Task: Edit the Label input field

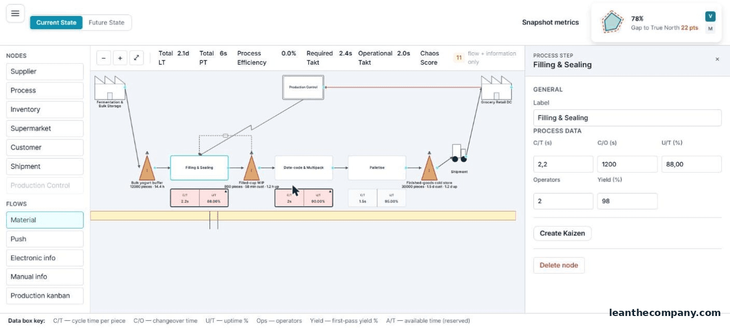Action: pyautogui.click(x=627, y=118)
